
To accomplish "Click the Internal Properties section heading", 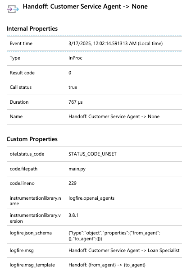I will click(x=32, y=28).
